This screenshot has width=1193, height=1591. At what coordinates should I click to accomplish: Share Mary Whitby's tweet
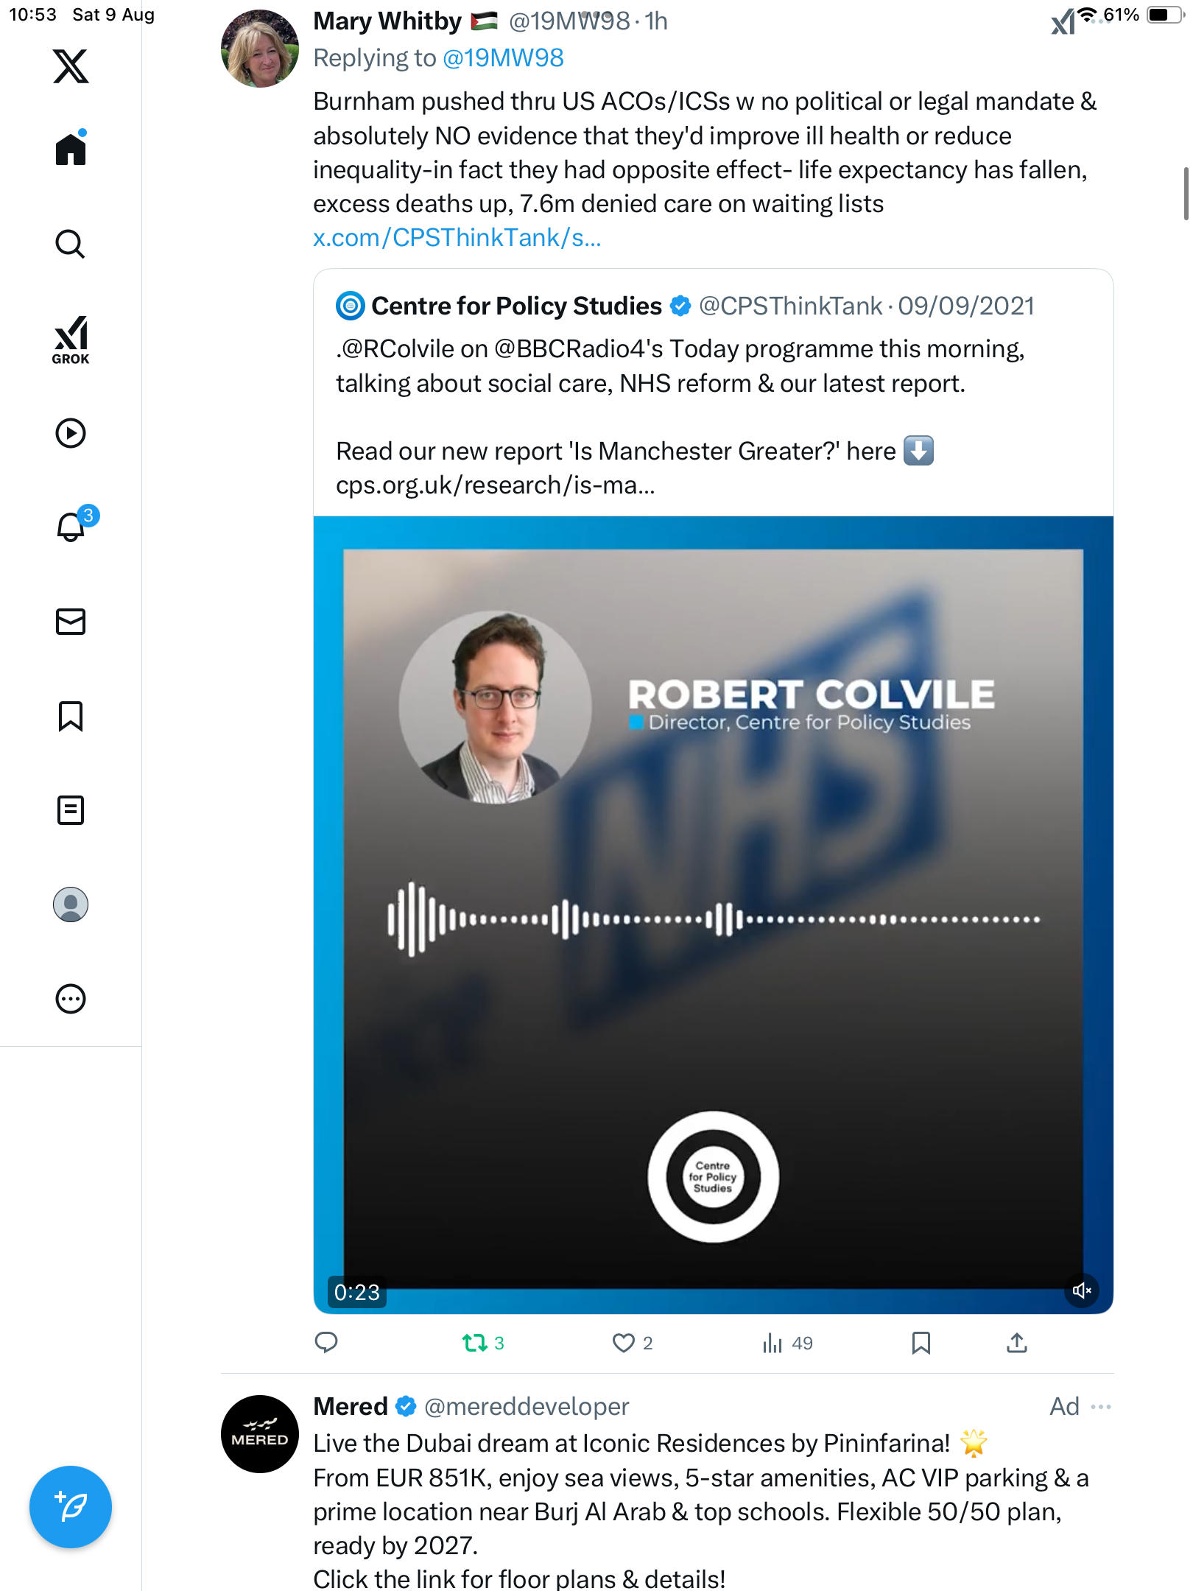(x=1016, y=1343)
